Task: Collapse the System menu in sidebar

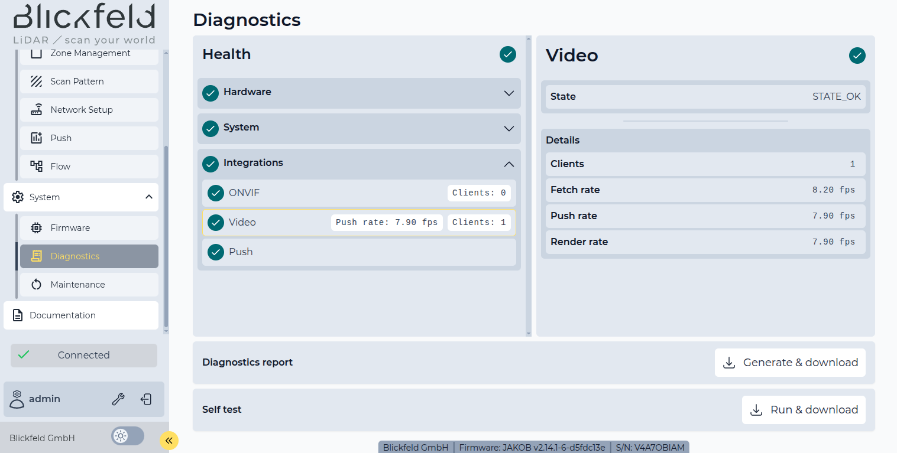Action: (x=148, y=197)
